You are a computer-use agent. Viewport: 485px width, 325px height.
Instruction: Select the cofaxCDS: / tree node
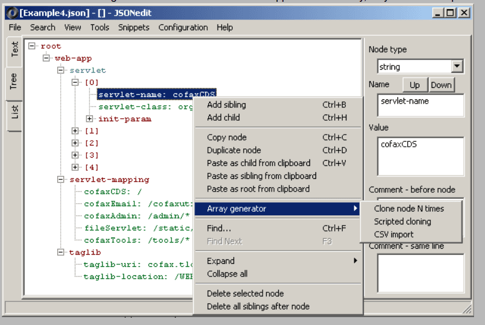tap(112, 192)
